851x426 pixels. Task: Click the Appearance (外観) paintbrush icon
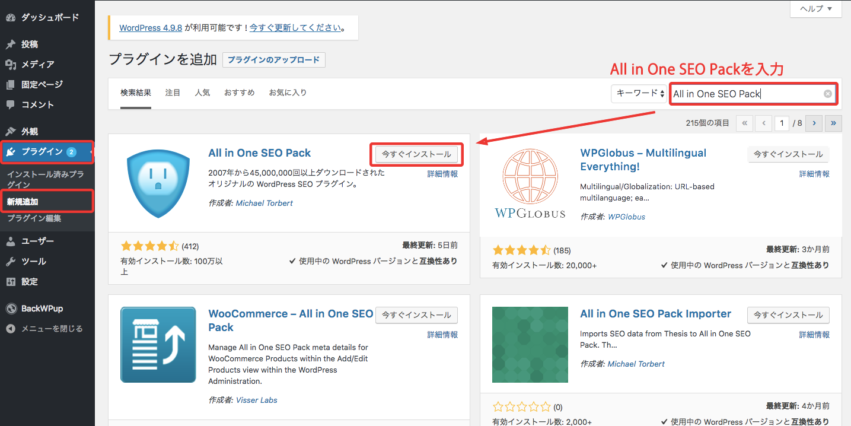(11, 132)
